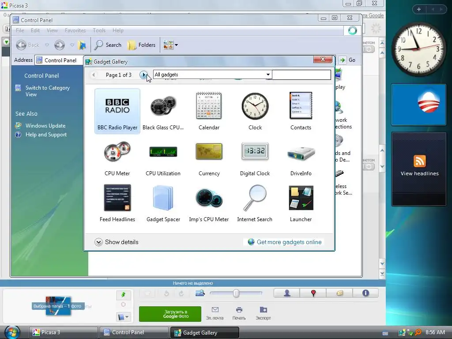Go to previous gadget page
The width and height of the screenshot is (452, 339).
[x=94, y=75]
